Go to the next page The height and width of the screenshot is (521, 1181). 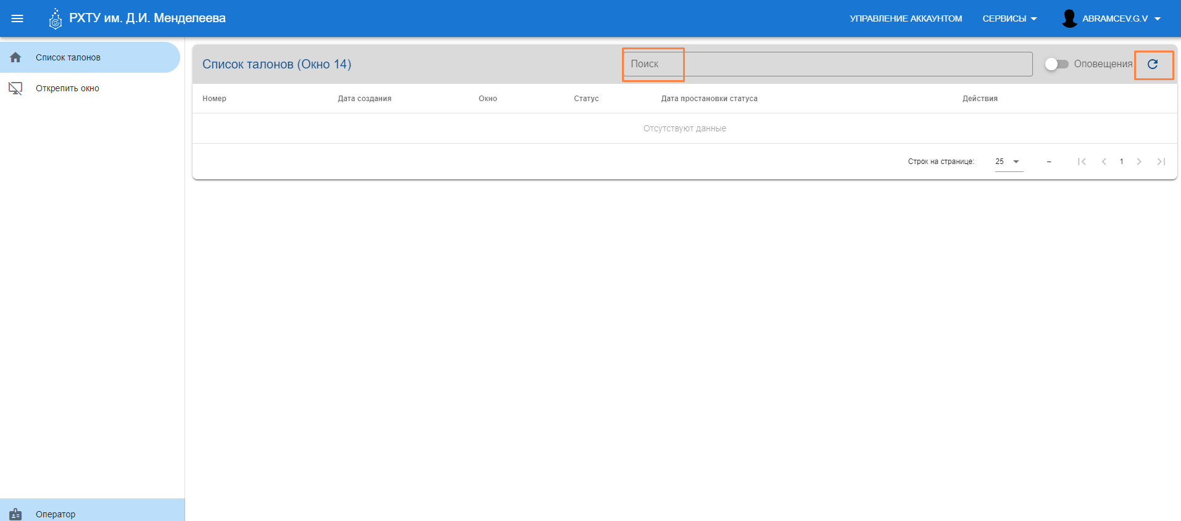(x=1139, y=162)
